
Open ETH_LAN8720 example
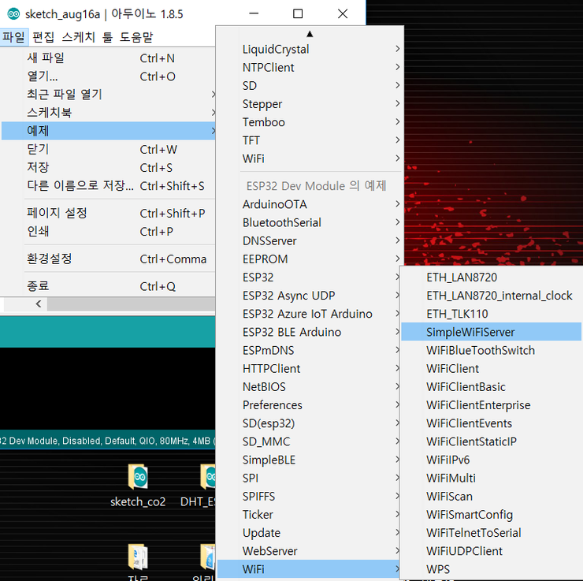point(492,277)
